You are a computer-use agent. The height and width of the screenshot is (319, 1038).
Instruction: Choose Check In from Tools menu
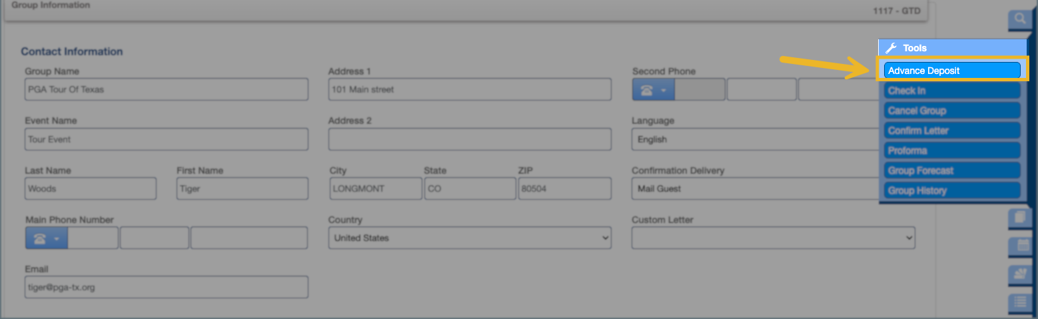click(953, 91)
